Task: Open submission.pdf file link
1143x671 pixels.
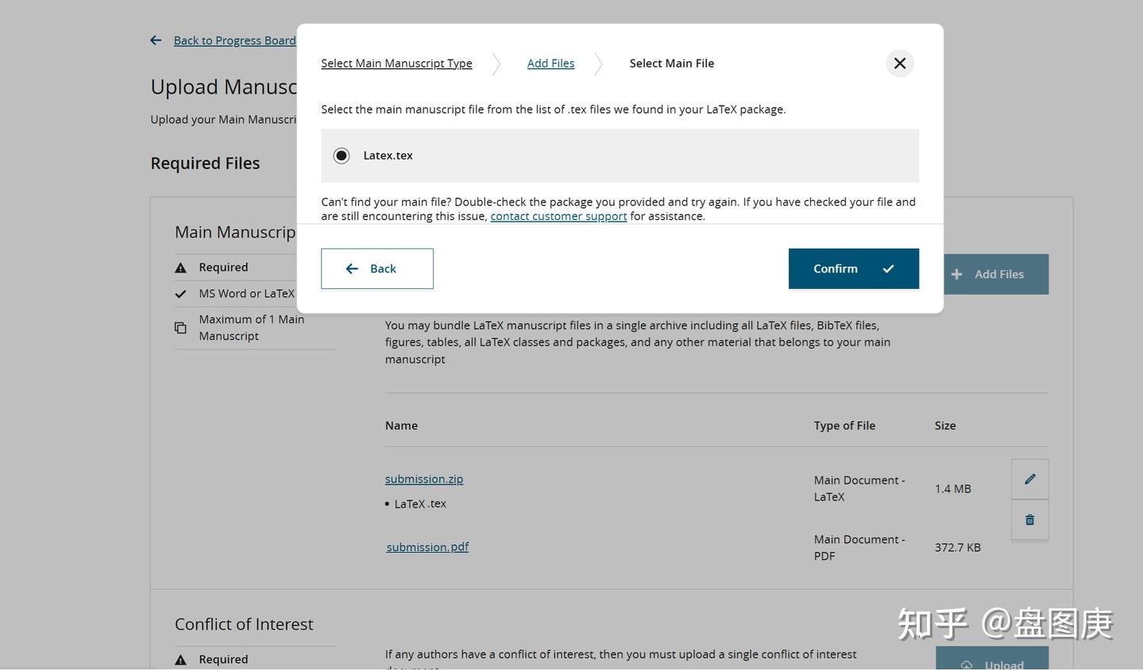Action: click(427, 547)
